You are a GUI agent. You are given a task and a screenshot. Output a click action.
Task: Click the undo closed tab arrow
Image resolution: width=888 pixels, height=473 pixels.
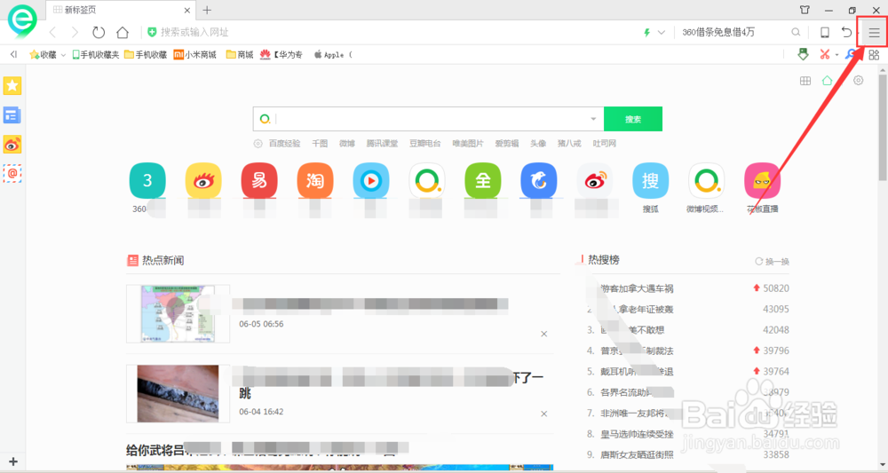pyautogui.click(x=846, y=32)
